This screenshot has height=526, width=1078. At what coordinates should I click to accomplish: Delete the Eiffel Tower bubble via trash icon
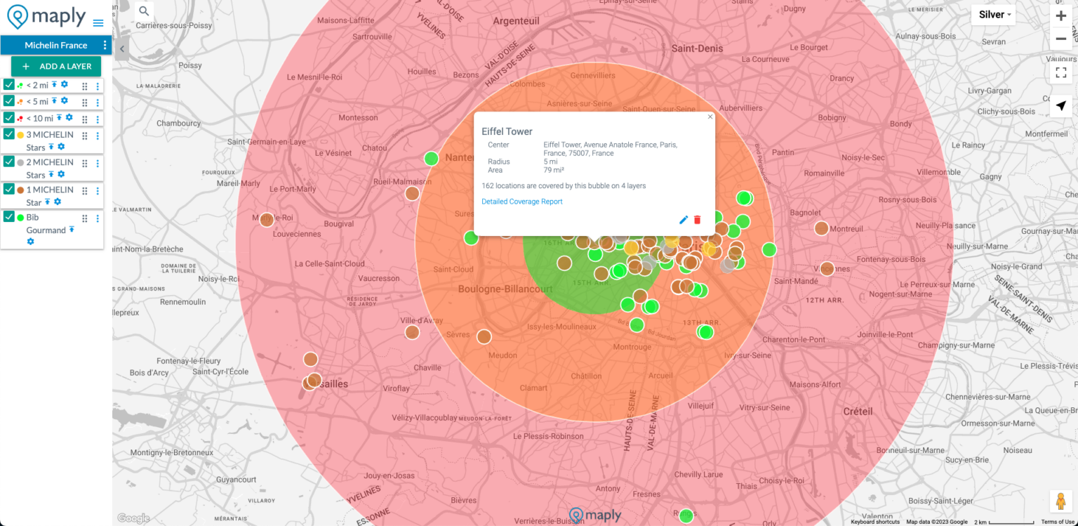pyautogui.click(x=696, y=220)
